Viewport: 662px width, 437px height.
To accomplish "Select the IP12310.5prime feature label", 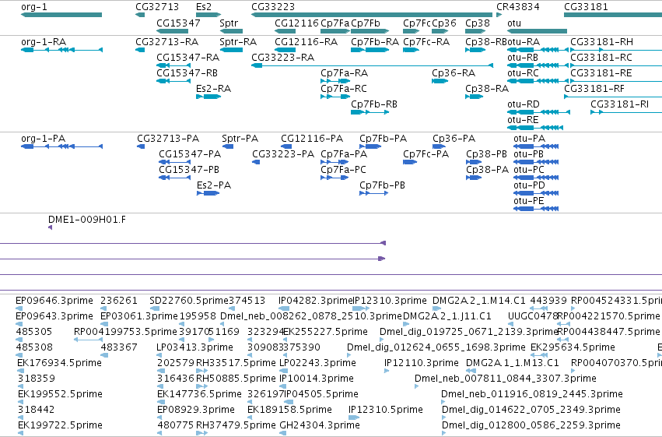I will pyautogui.click(x=386, y=411).
